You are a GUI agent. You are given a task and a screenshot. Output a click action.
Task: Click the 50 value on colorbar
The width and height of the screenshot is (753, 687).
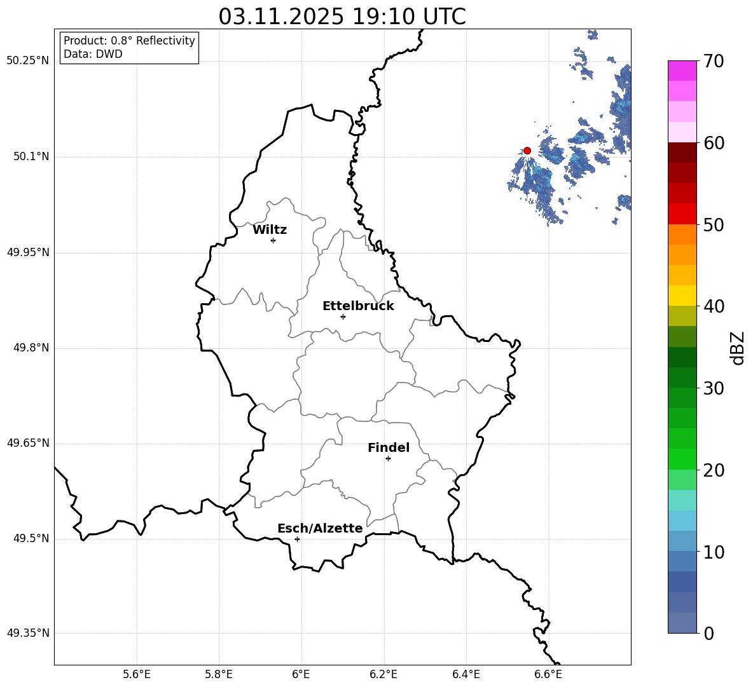click(713, 225)
